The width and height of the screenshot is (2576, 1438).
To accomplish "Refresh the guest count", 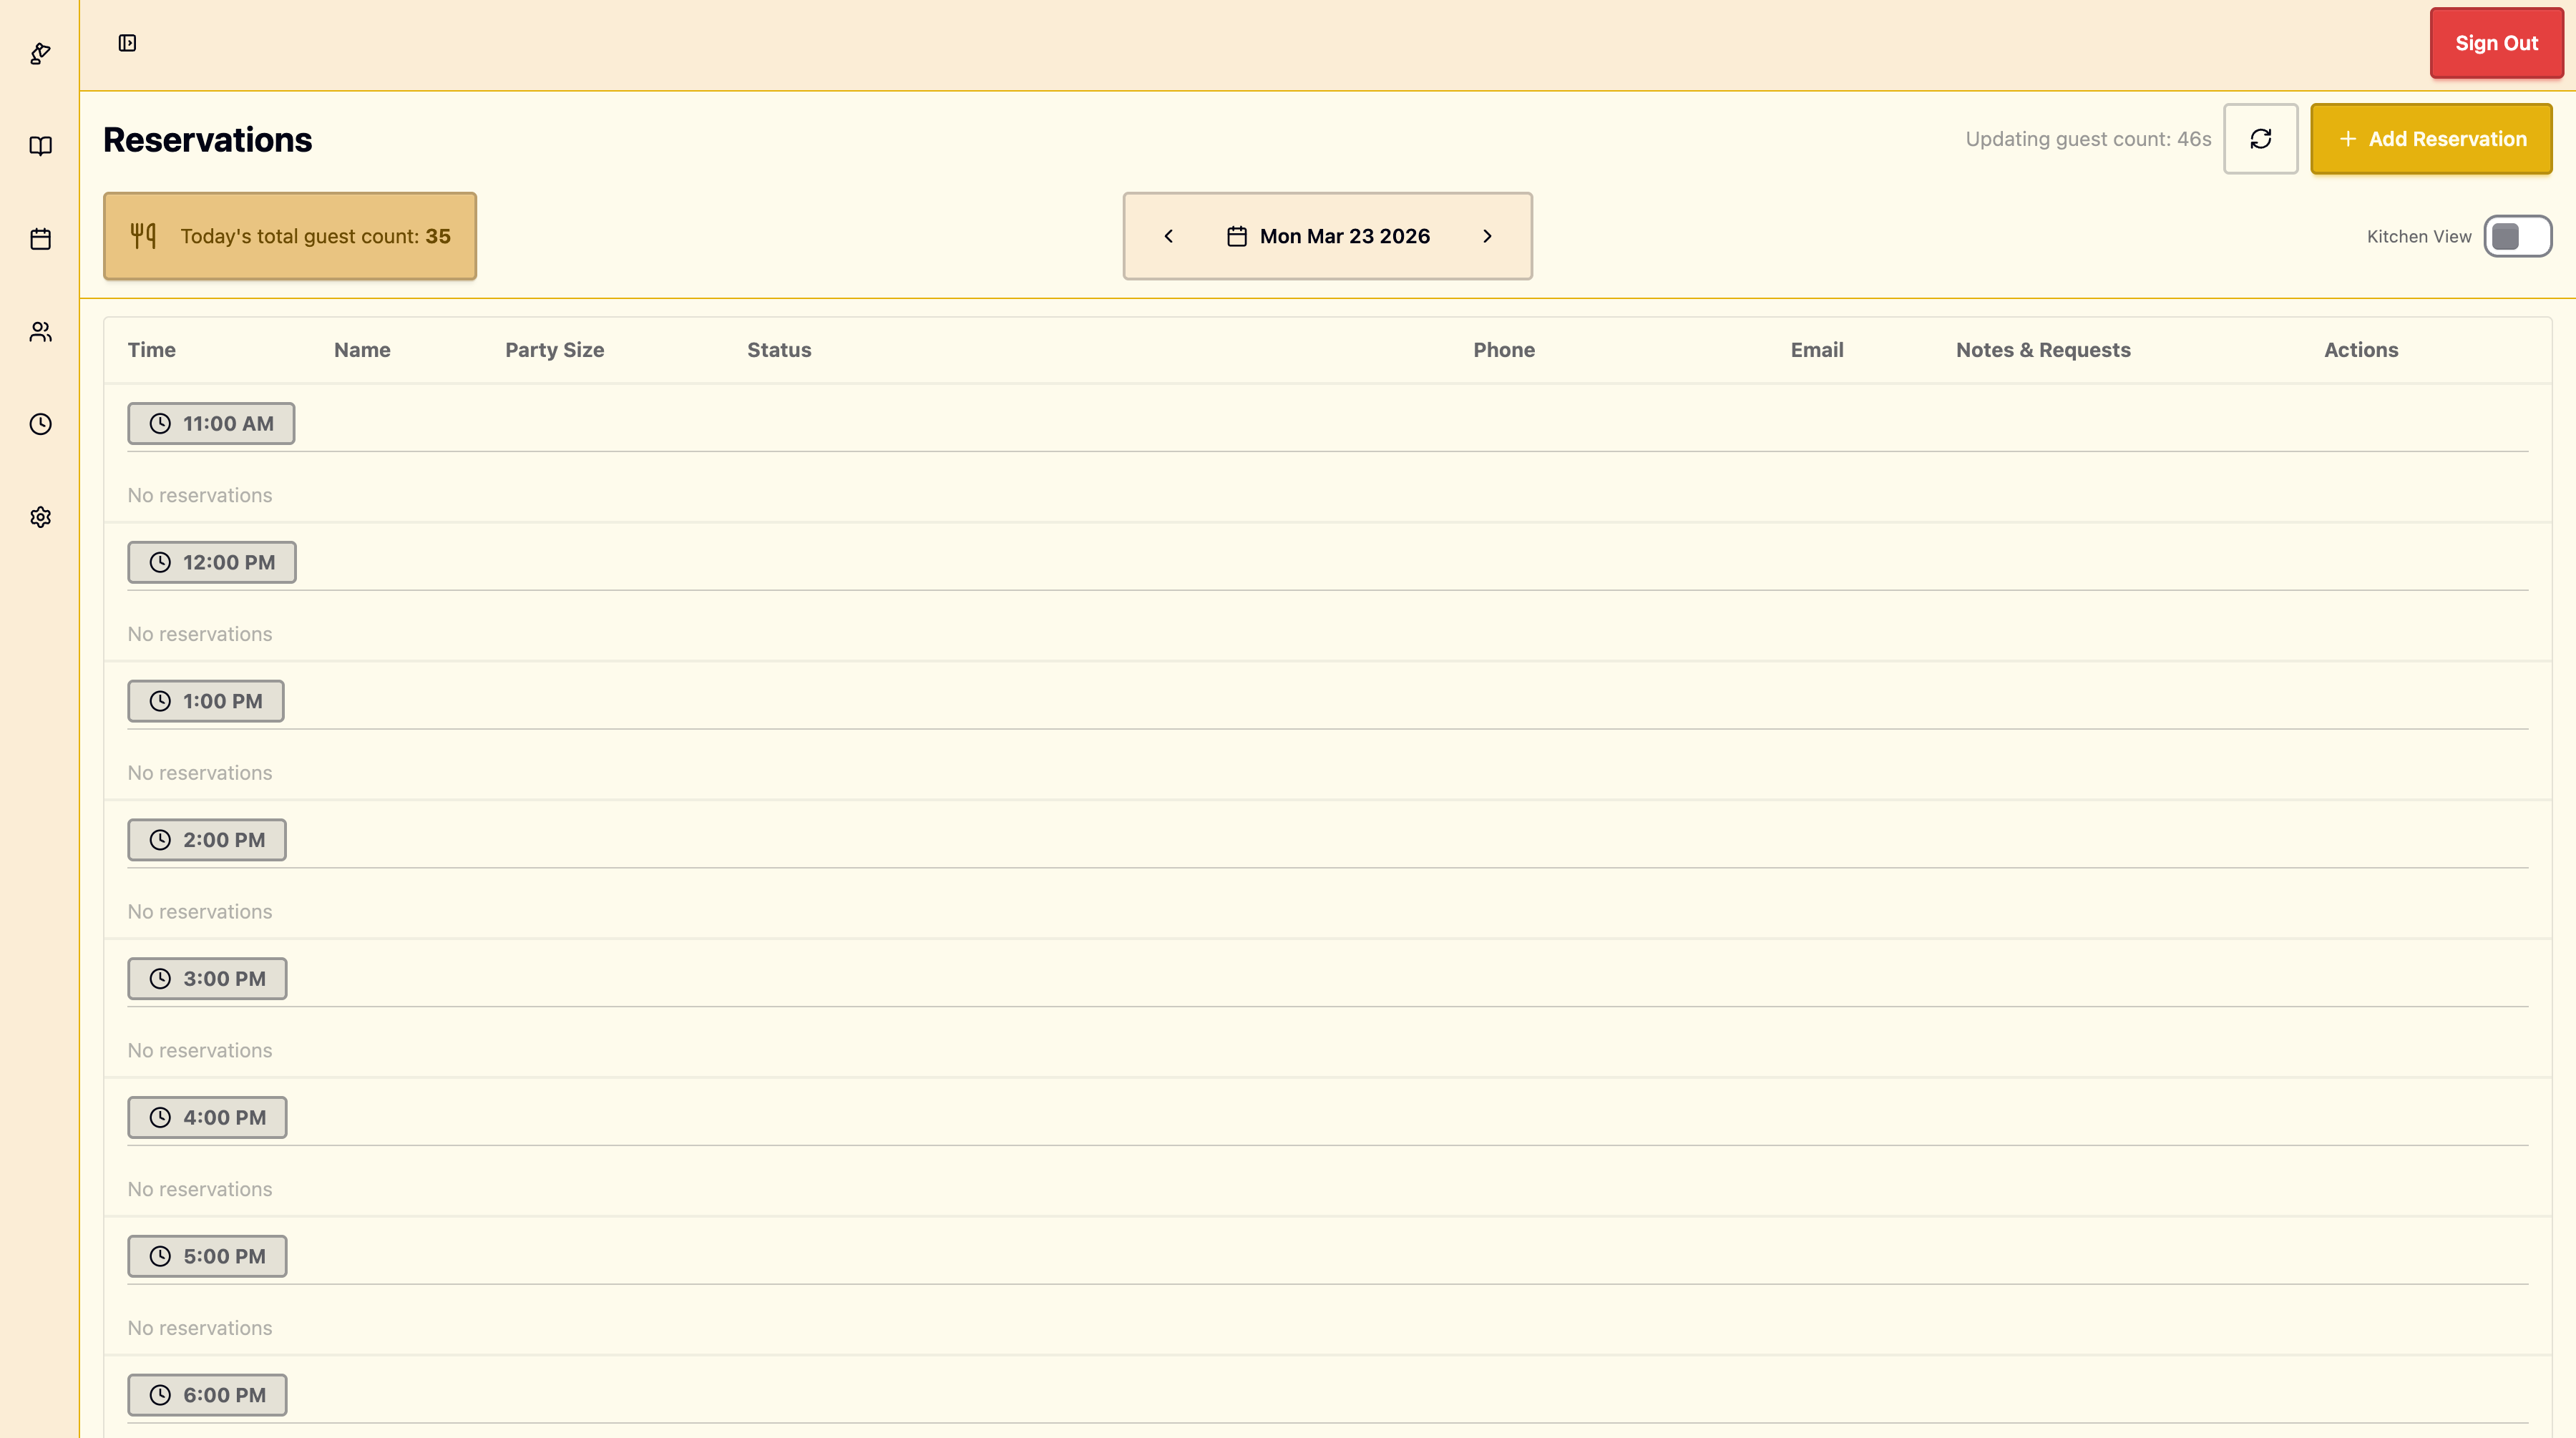I will (2261, 139).
